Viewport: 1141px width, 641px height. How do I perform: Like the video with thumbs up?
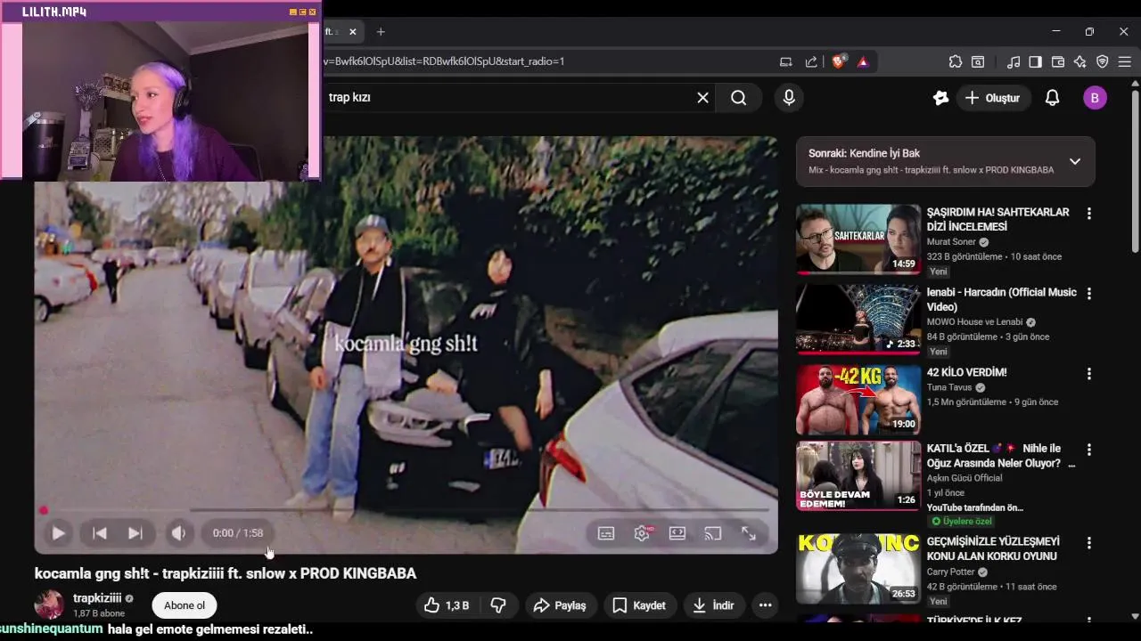coord(447,605)
